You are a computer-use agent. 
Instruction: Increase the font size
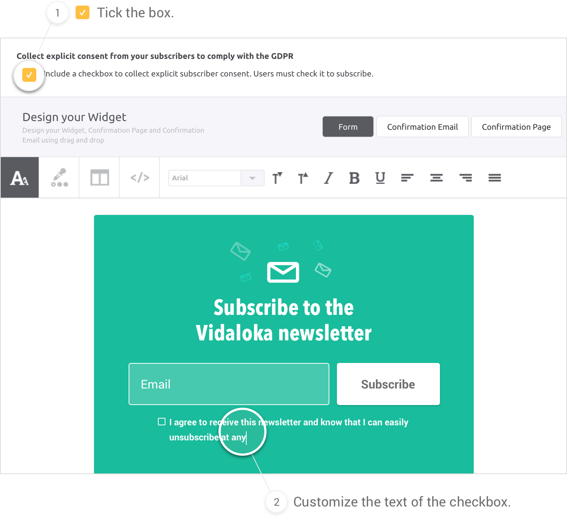point(303,178)
